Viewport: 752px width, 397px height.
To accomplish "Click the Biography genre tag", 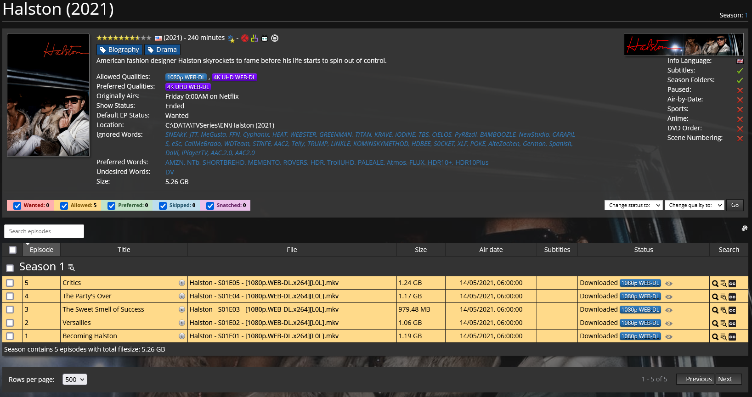I will point(119,50).
